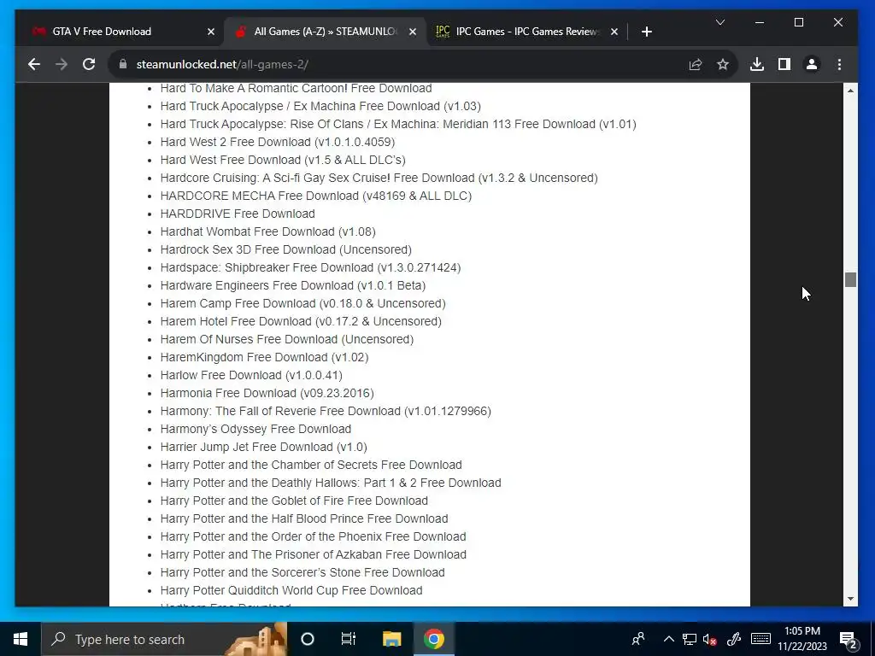
Task: Close the GTA V Free Download tab
Action: click(x=211, y=32)
